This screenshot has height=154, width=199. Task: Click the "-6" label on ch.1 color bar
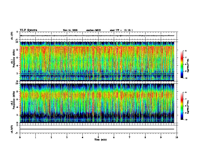(x=185, y=51)
